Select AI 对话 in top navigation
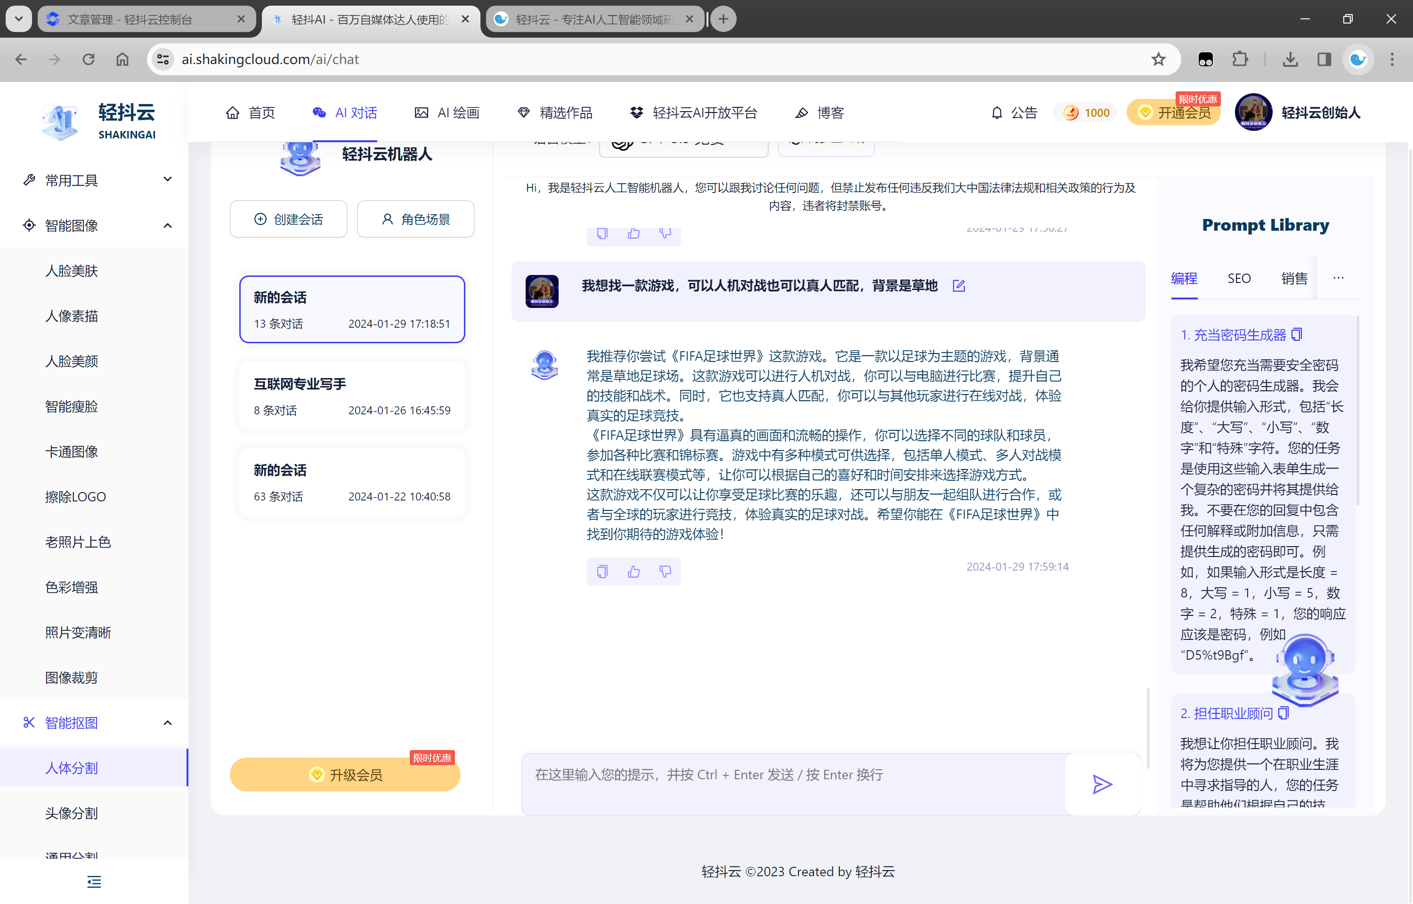Image resolution: width=1413 pixels, height=904 pixels. tap(345, 113)
